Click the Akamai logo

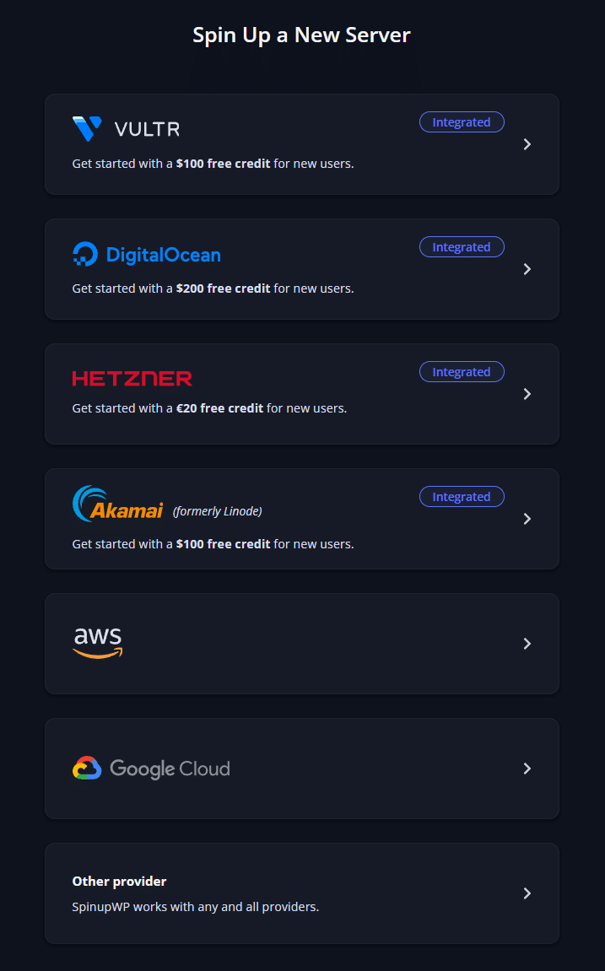click(x=117, y=504)
